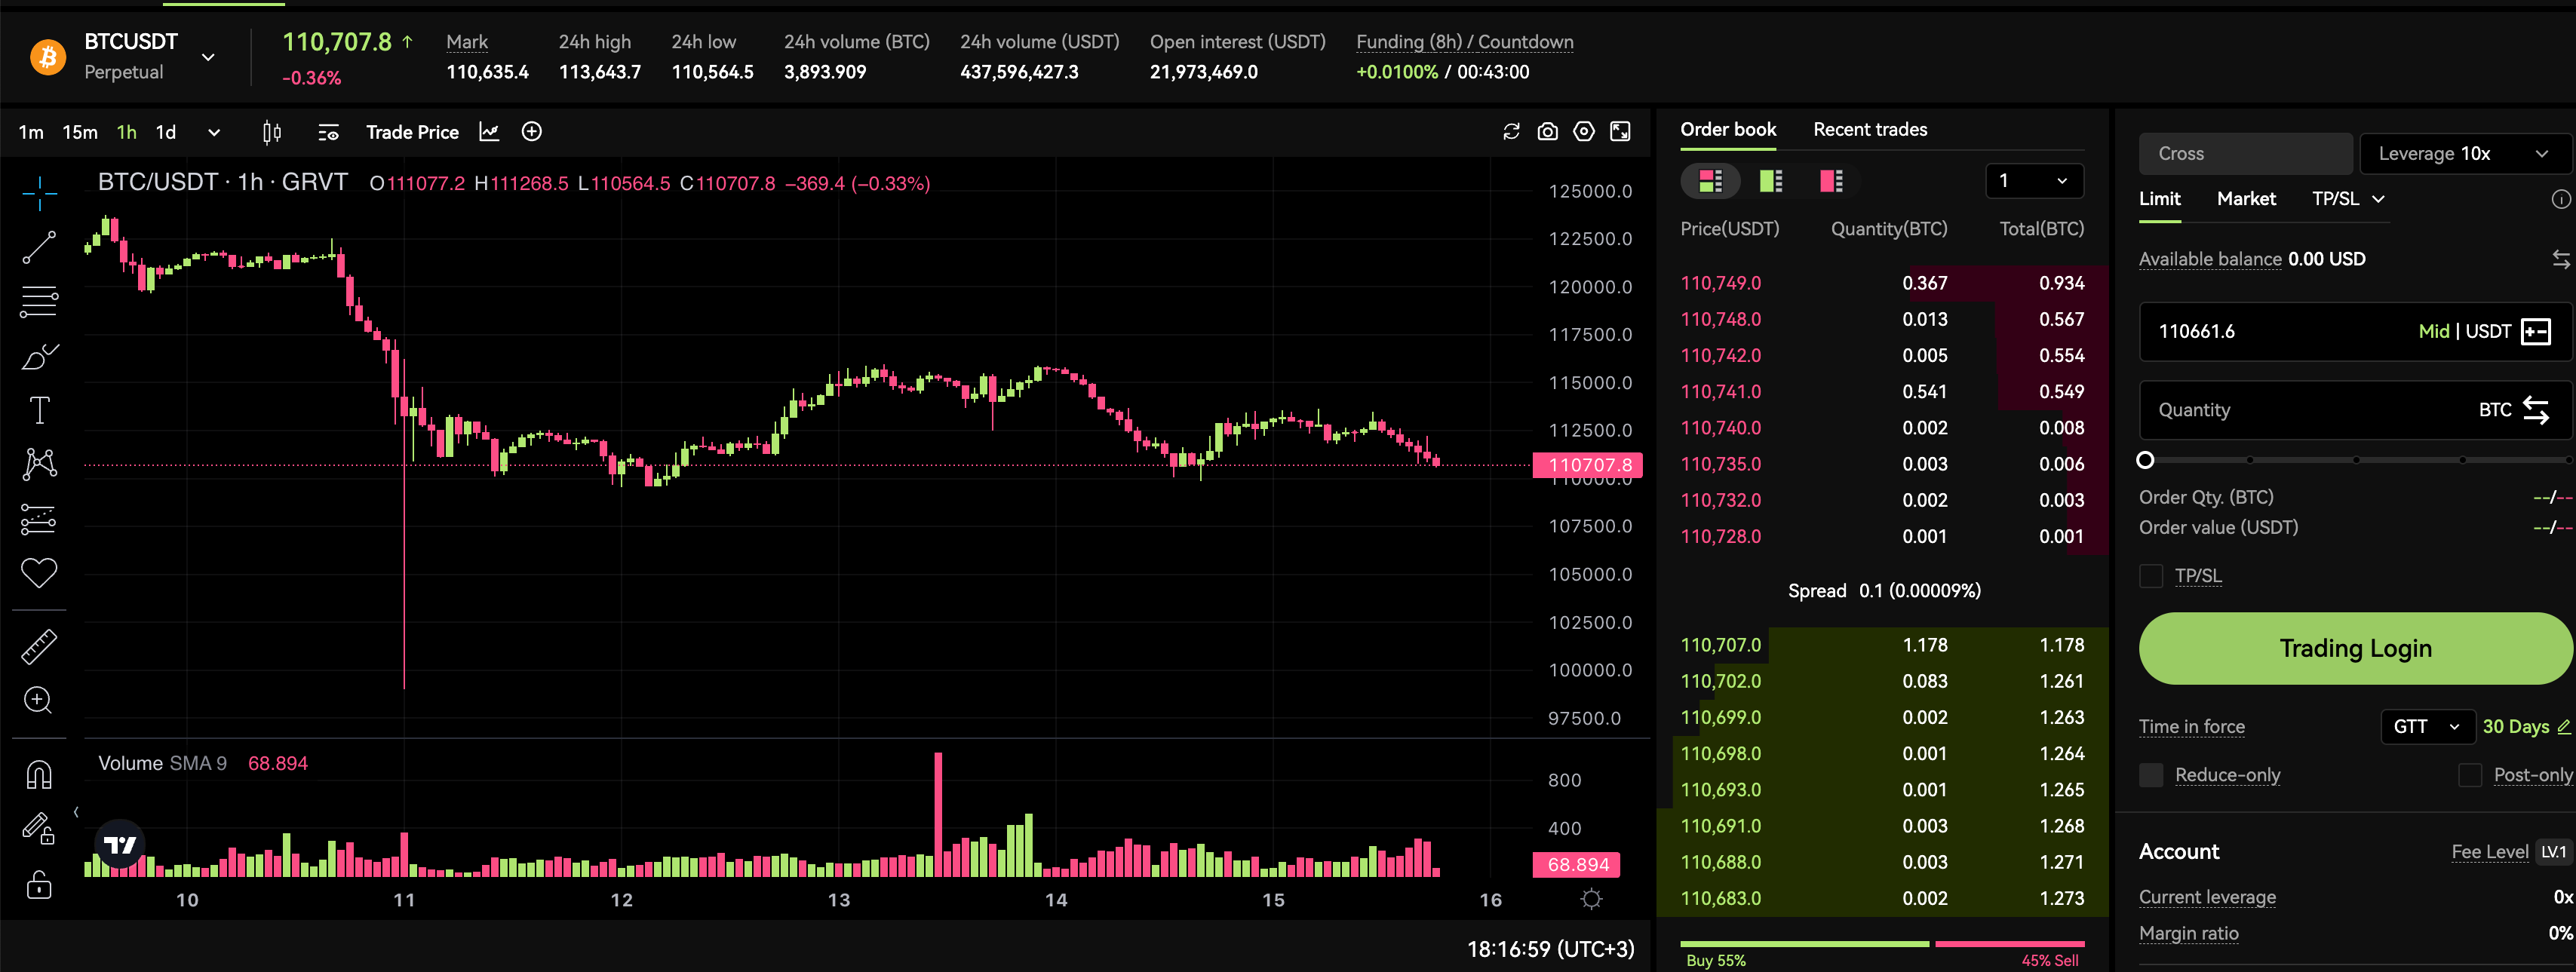The height and width of the screenshot is (972, 2576).
Task: Click the order quantity slider handle
Action: coord(2145,460)
